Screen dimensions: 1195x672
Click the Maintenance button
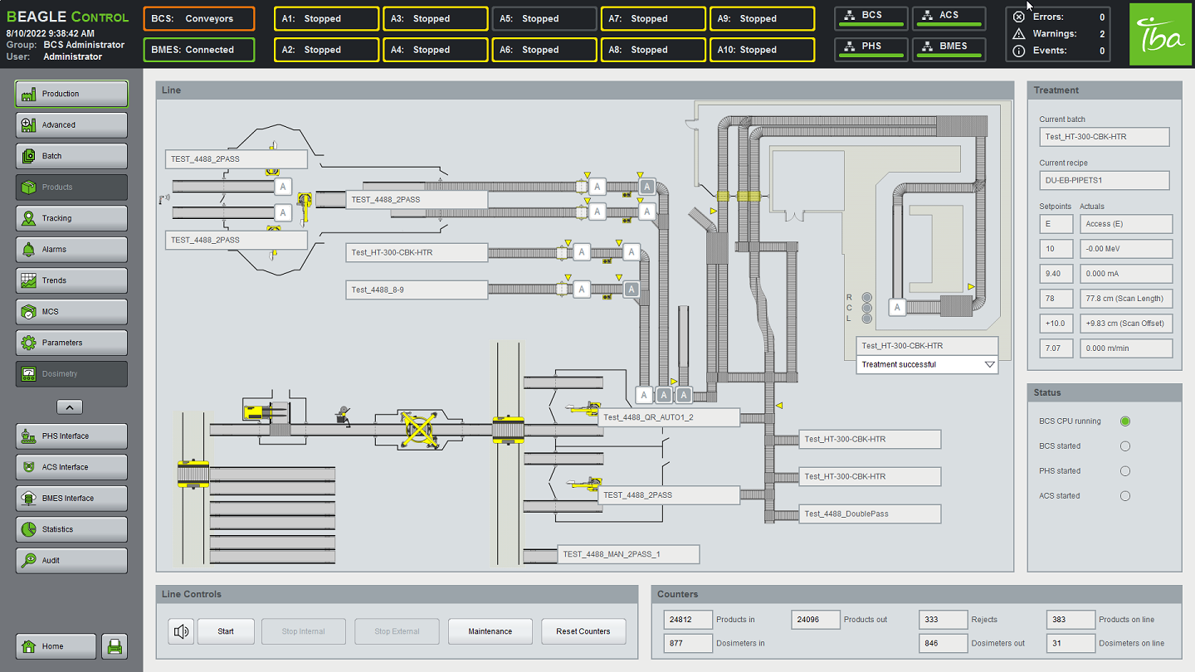click(490, 631)
